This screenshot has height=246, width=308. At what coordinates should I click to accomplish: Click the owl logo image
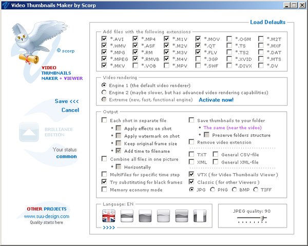pos(40,42)
